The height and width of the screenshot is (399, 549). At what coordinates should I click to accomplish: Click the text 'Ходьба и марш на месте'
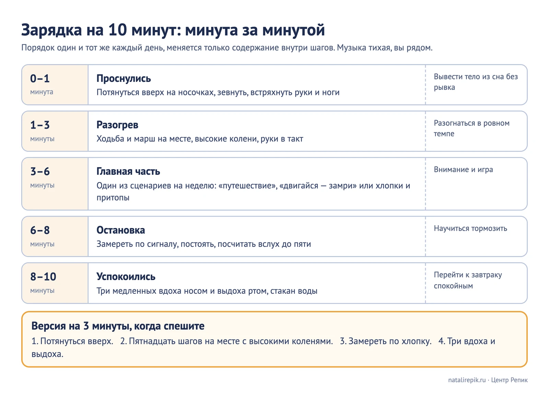[144, 139]
